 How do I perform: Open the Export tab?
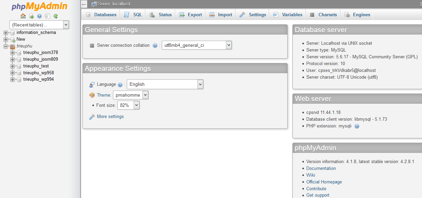coord(190,15)
